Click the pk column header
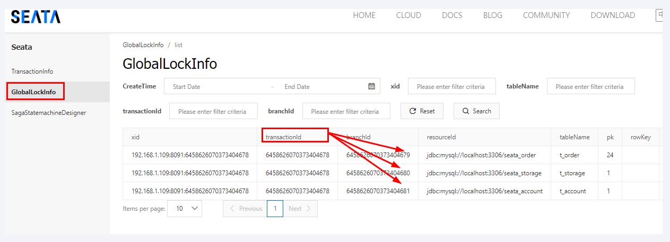This screenshot has height=242, width=670. [610, 137]
